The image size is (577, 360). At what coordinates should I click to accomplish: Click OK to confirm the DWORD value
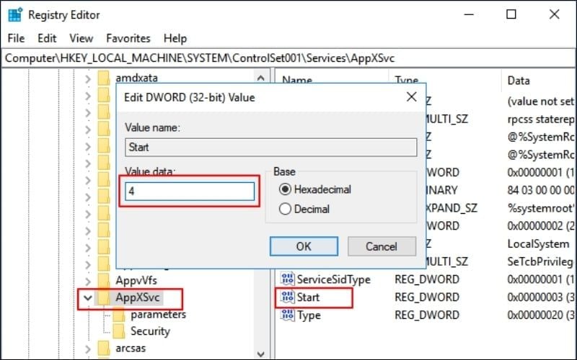[303, 246]
